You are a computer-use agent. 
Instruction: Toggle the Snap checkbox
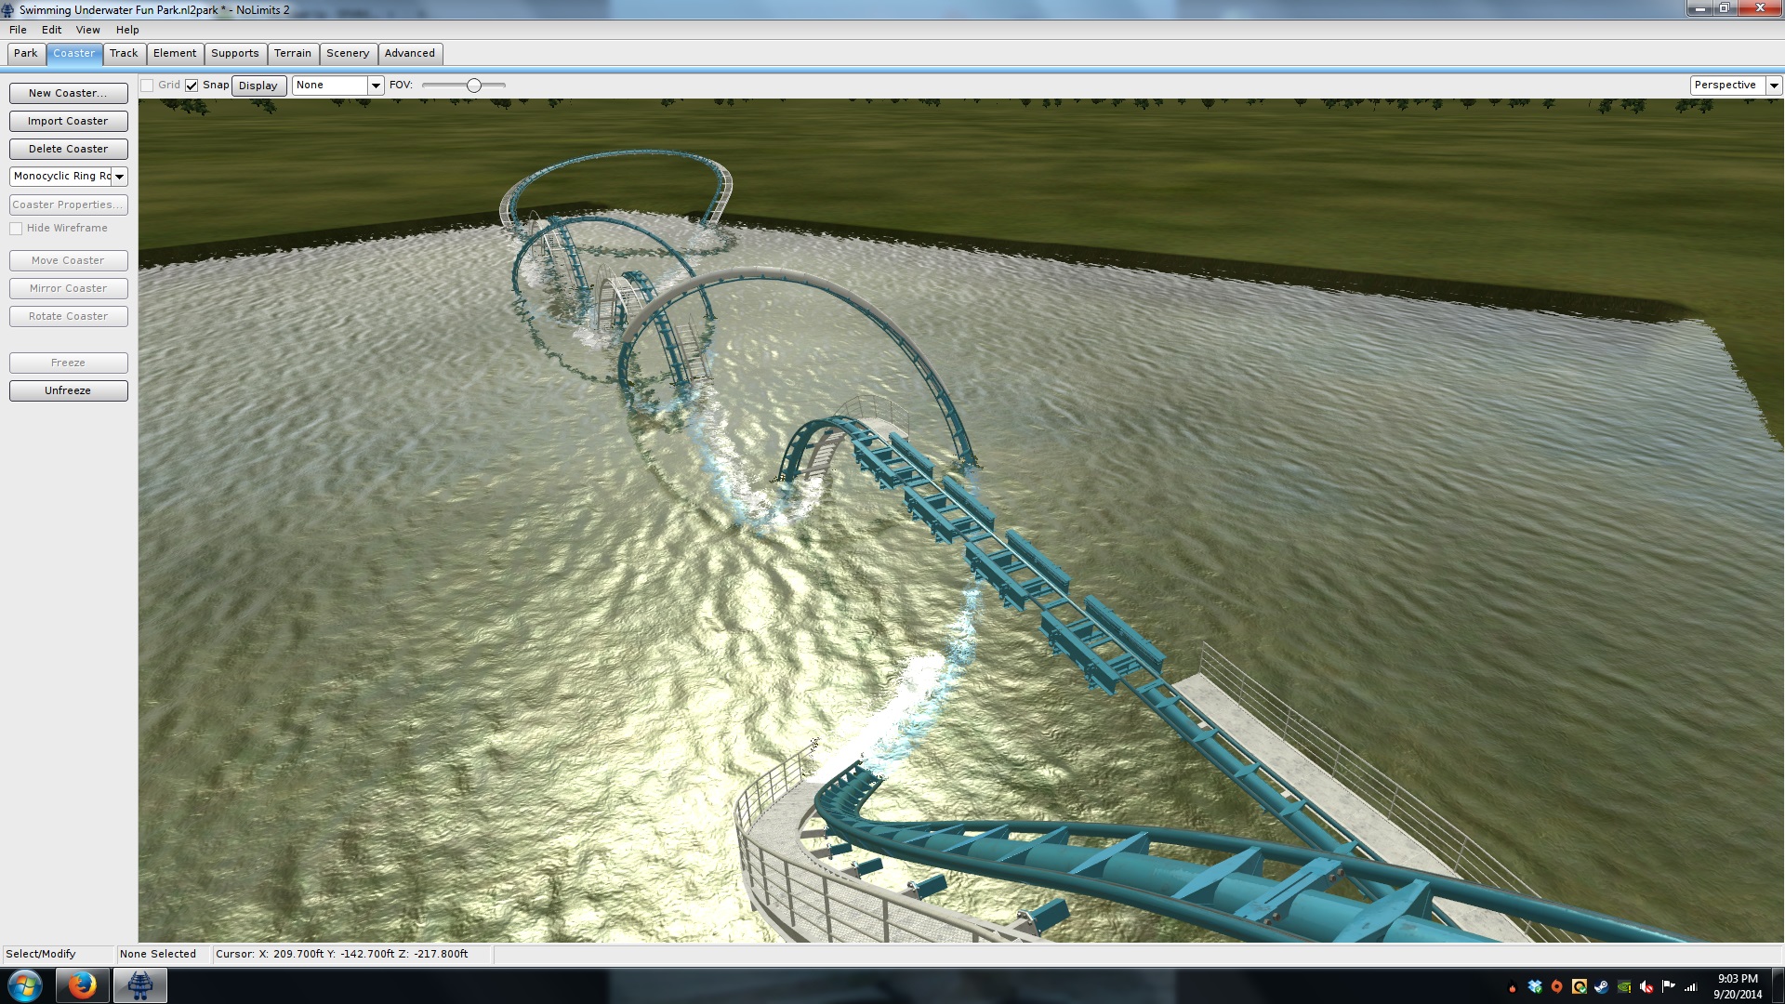click(x=192, y=86)
